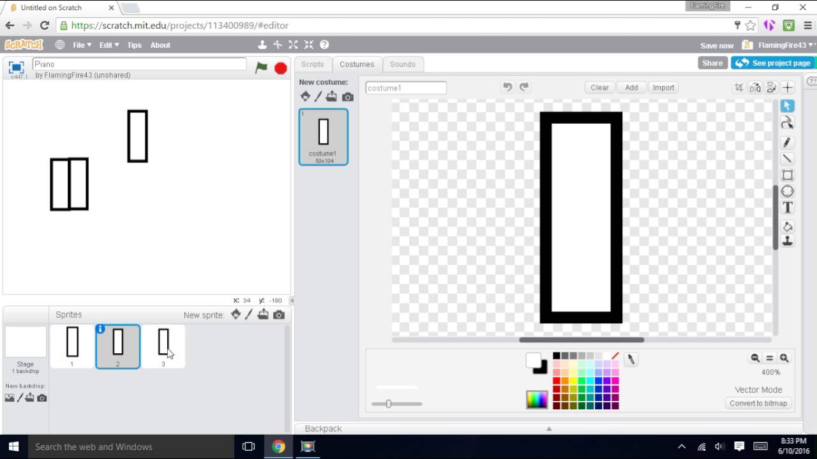This screenshot has height=459, width=817.
Task: Select the Text tool
Action: [x=787, y=208]
